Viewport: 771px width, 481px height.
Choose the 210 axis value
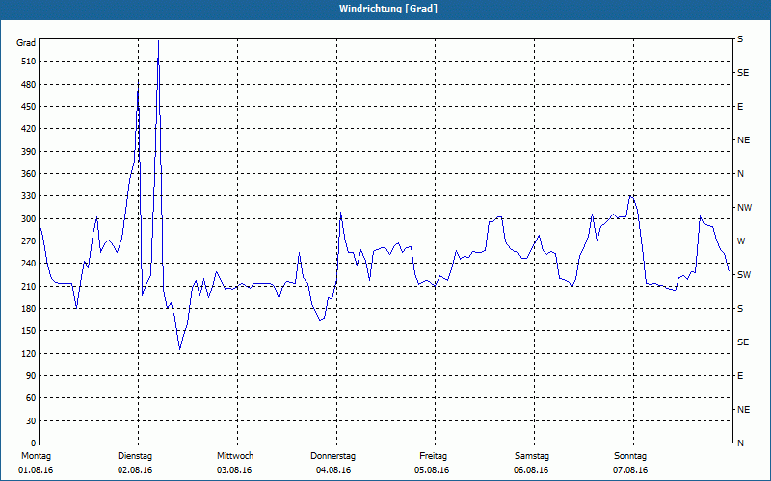(29, 286)
